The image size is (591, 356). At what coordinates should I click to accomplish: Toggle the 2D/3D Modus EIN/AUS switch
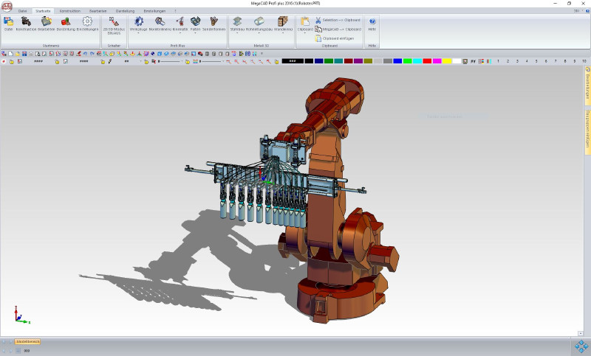tap(114, 23)
